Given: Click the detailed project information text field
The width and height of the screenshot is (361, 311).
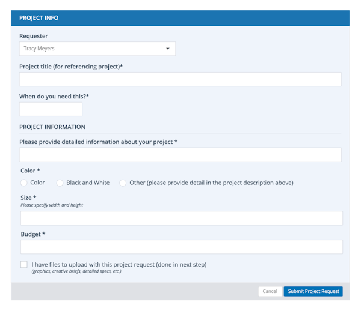Looking at the screenshot, I should tap(180, 155).
